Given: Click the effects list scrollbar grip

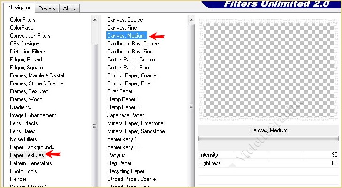Looking at the screenshot, I should click(x=191, y=106).
